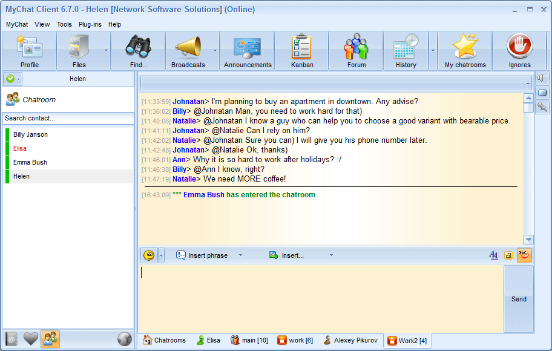Click the chat scrollbar down arrow
Viewport: 552px width, 351px height.
(x=528, y=240)
